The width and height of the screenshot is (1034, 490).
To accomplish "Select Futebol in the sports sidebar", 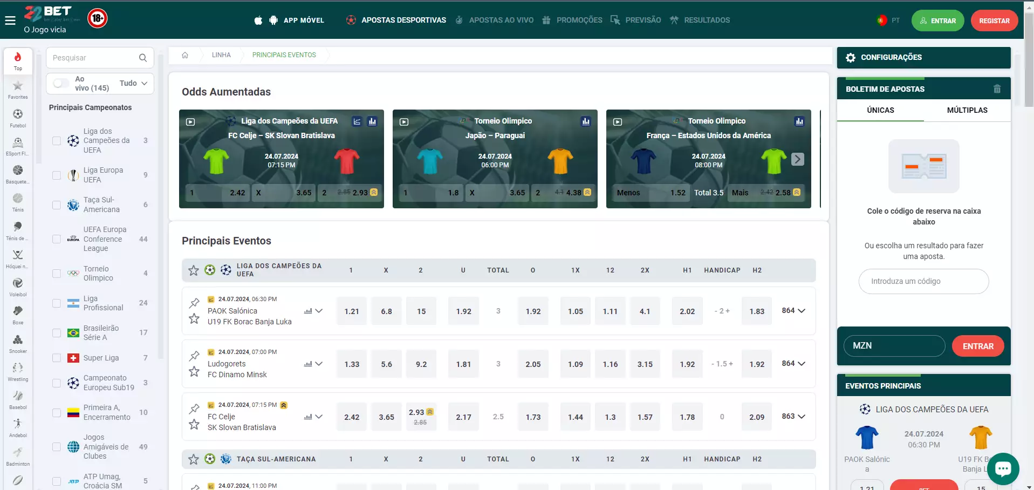I will [x=18, y=118].
